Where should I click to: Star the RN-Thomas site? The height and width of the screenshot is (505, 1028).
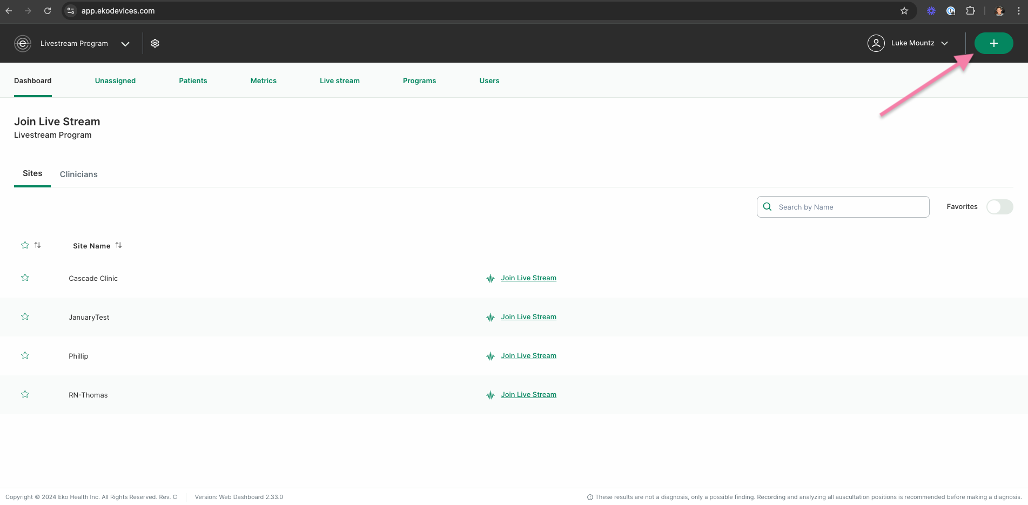(25, 394)
